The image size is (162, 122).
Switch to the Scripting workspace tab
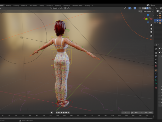(87, 5)
